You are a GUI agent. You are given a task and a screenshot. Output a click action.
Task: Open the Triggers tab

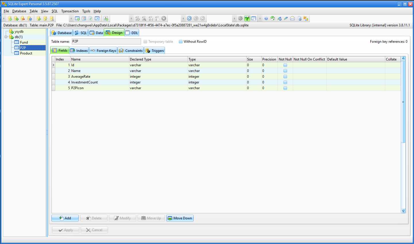pyautogui.click(x=155, y=50)
